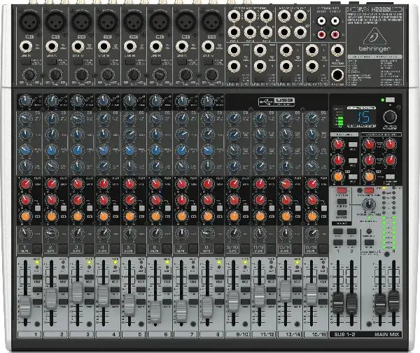
Task: Turn channel 1 pan knob
Action: point(27,233)
